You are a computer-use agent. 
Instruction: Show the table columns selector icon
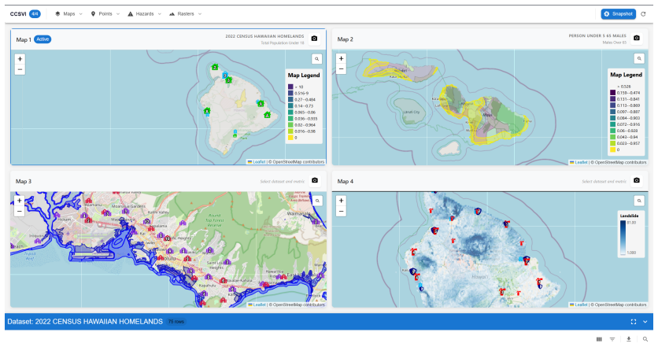coord(599,339)
